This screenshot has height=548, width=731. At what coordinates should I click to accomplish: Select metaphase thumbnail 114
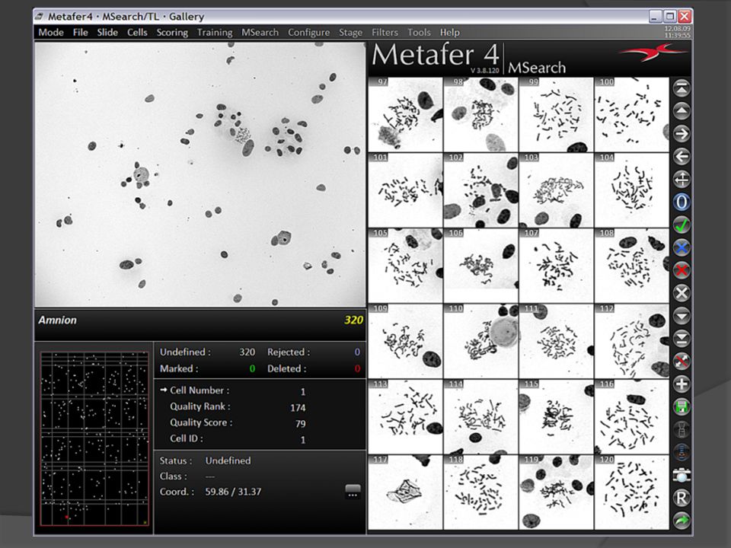pos(480,416)
